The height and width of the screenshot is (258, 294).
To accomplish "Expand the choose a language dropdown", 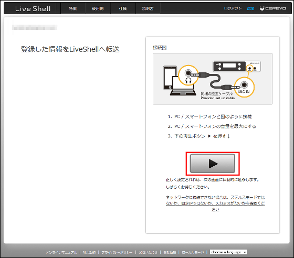I will pyautogui.click(x=228, y=252).
